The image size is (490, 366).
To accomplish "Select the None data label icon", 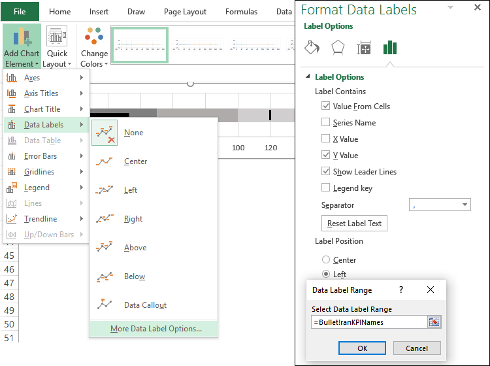I will 105,133.
